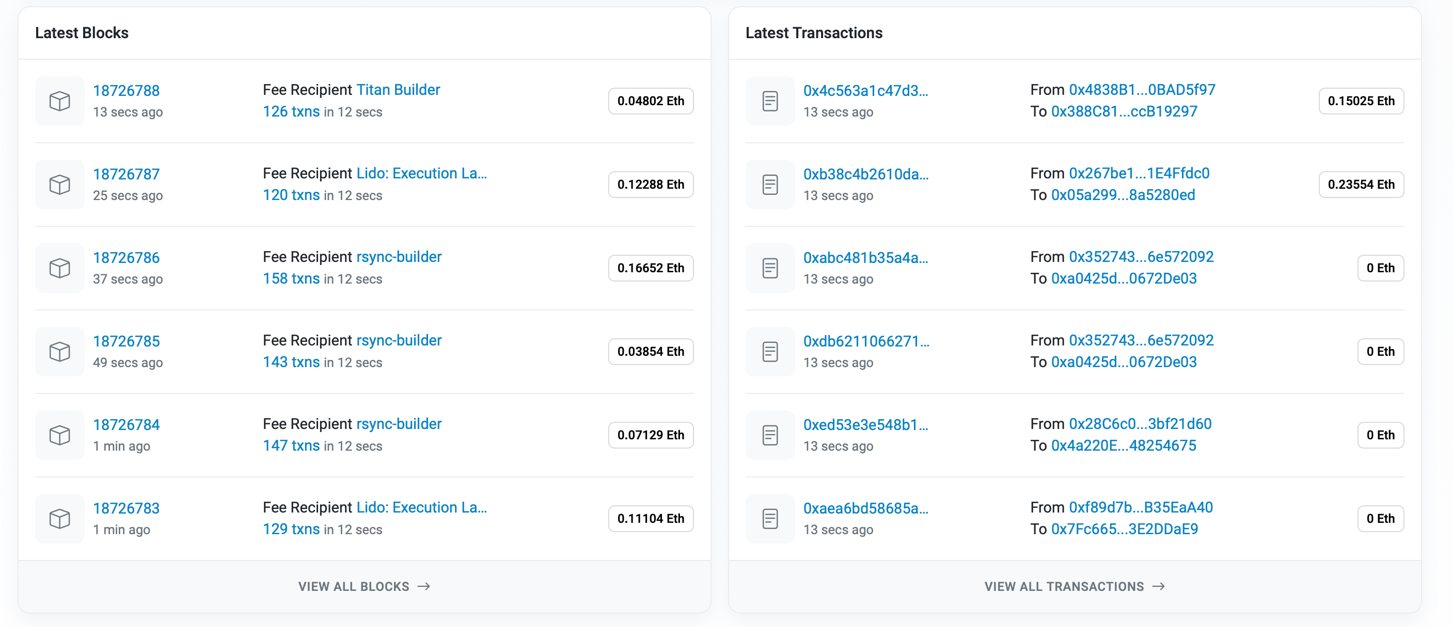The image size is (1453, 627).
Task: Go to VIEW ALL TRANSACTIONS
Action: 1075,586
